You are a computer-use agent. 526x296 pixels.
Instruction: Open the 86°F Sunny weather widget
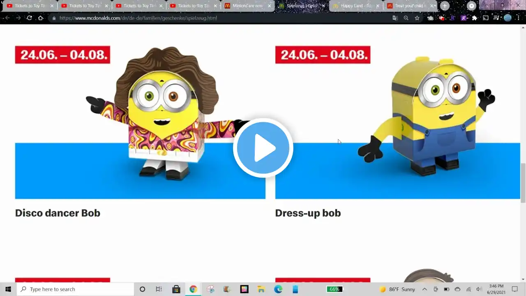pos(397,289)
